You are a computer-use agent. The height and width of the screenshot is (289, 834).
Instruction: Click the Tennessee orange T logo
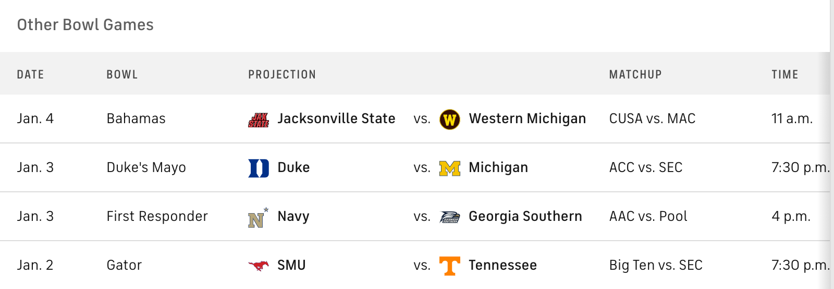[450, 266]
